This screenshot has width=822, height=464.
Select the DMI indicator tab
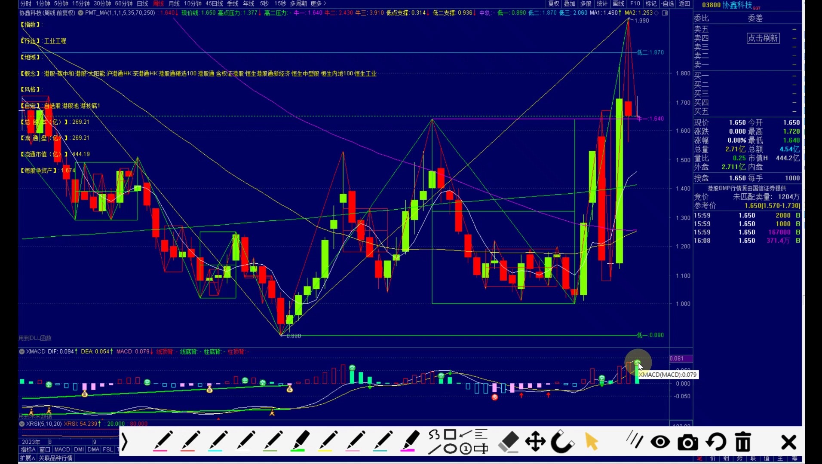[79, 449]
